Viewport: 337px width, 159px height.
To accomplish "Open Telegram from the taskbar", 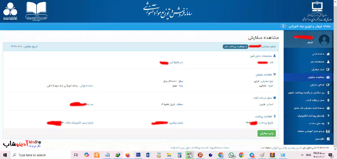I will pyautogui.click(x=252, y=155).
